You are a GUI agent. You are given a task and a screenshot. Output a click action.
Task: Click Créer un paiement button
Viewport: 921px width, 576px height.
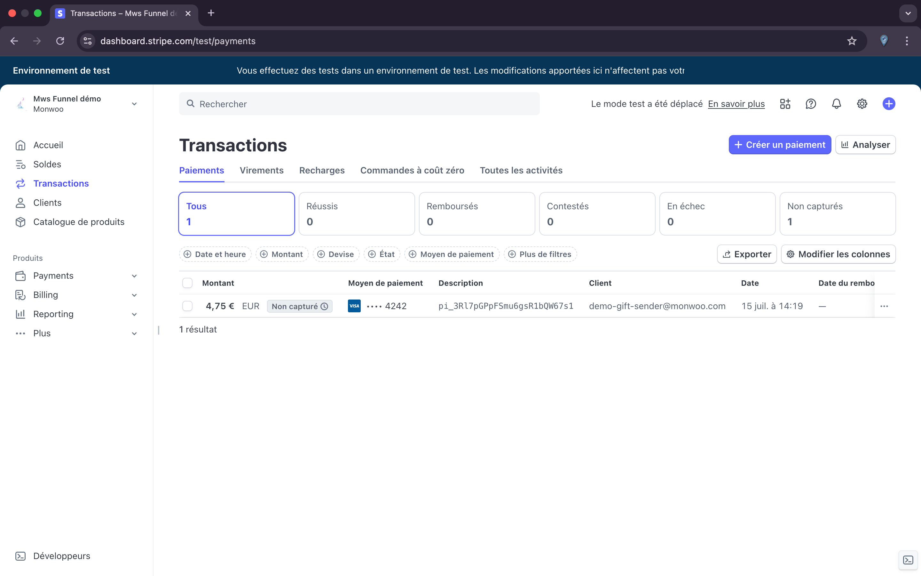(779, 145)
